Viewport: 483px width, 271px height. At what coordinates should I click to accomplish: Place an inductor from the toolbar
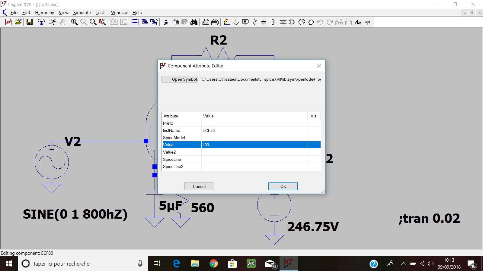pyautogui.click(x=273, y=22)
